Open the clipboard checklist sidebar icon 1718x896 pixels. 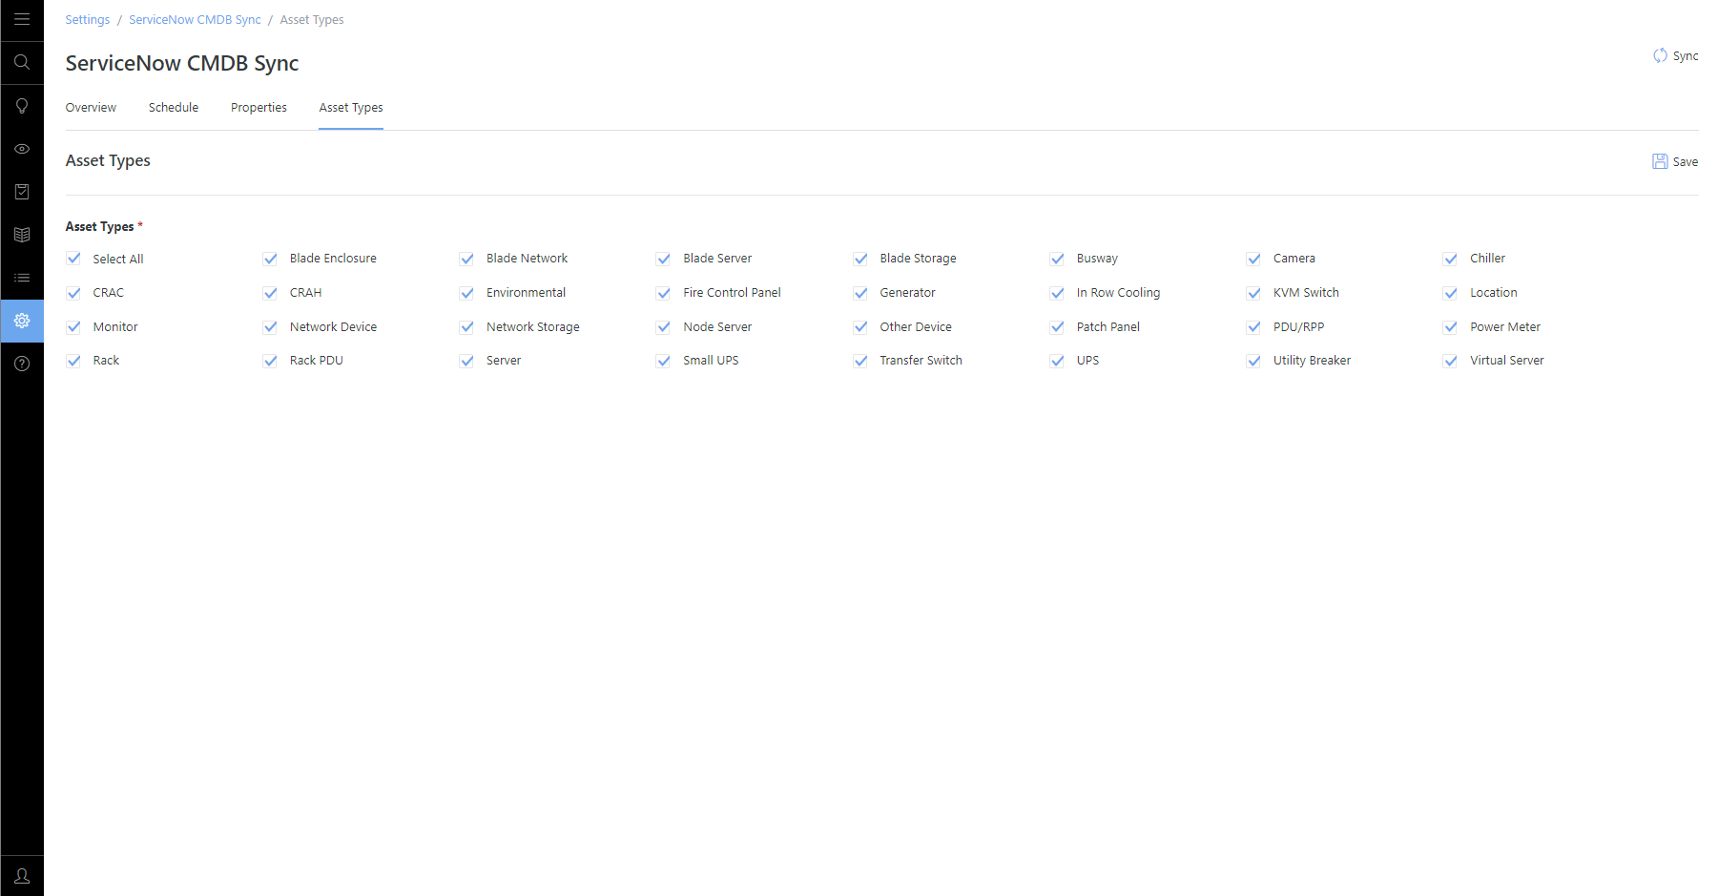pyautogui.click(x=22, y=192)
